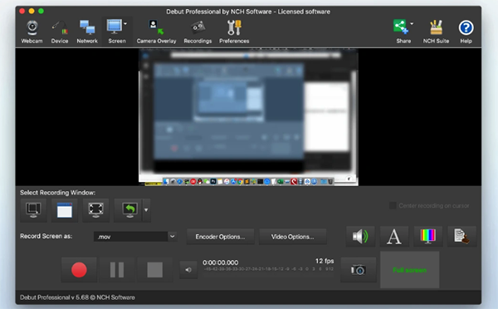The image size is (498, 309).
Task: Open the watermark stamp icon
Action: click(461, 237)
